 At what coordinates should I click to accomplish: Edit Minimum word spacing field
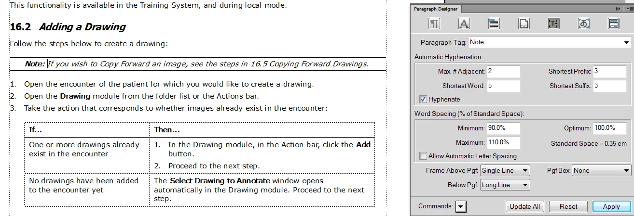tap(503, 128)
